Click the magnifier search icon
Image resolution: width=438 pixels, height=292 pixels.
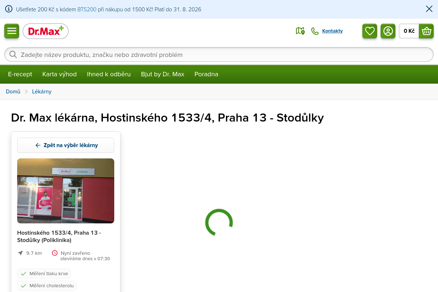13,54
